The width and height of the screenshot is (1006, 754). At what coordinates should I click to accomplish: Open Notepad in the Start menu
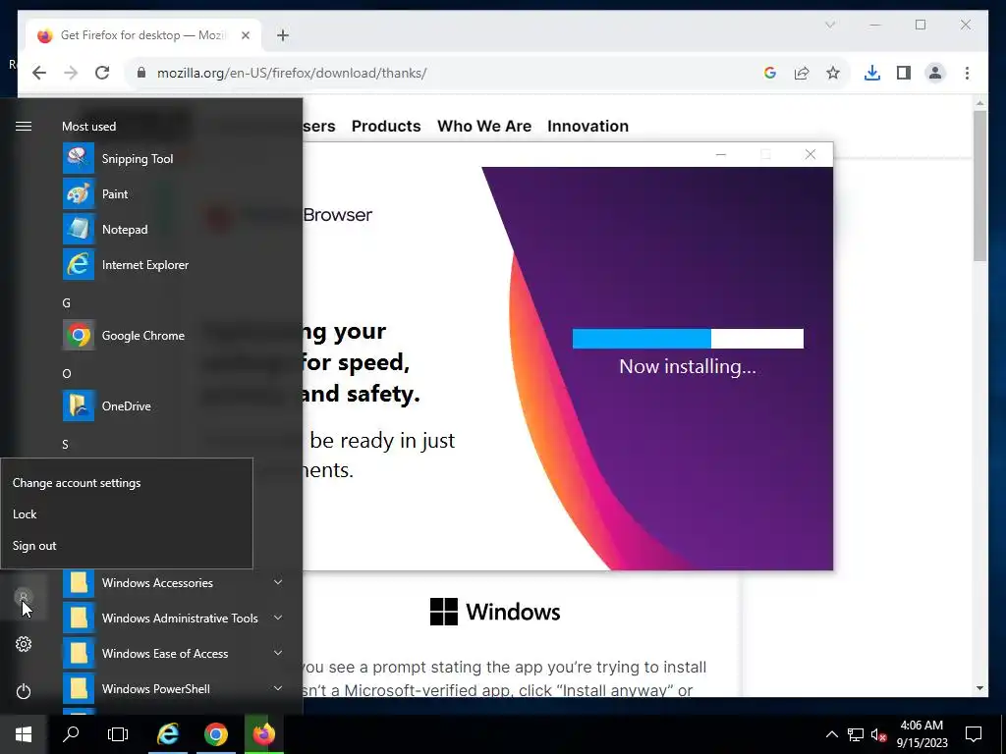[173, 229]
